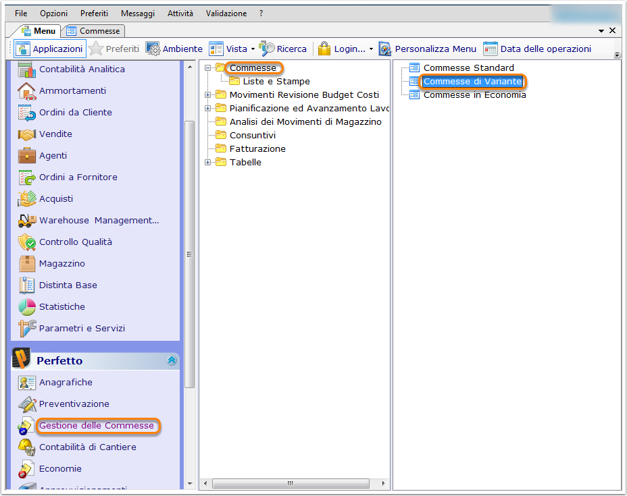Open the File menu
Screen dimensions: 627x496
21,13
